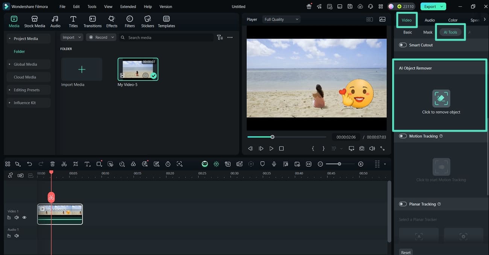Click the paper plane share icon
Viewport: 489px width, 255px height.
[319, 6]
